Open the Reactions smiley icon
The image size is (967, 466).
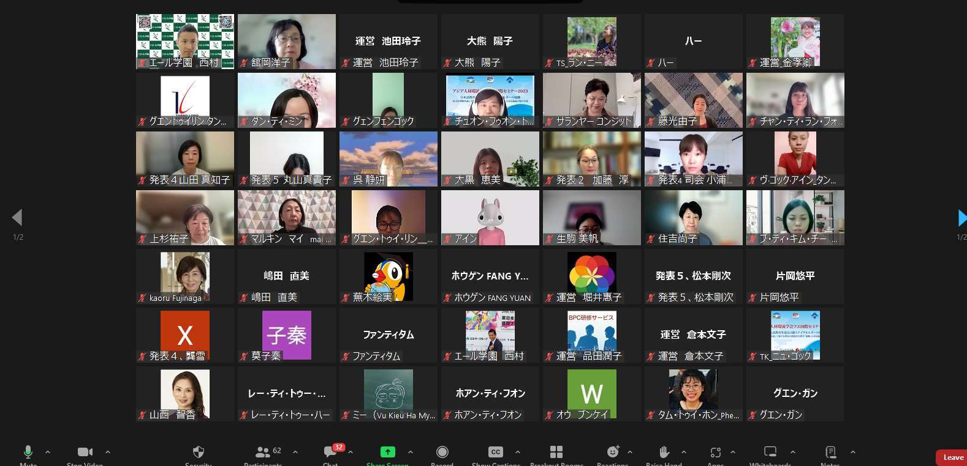pos(612,452)
